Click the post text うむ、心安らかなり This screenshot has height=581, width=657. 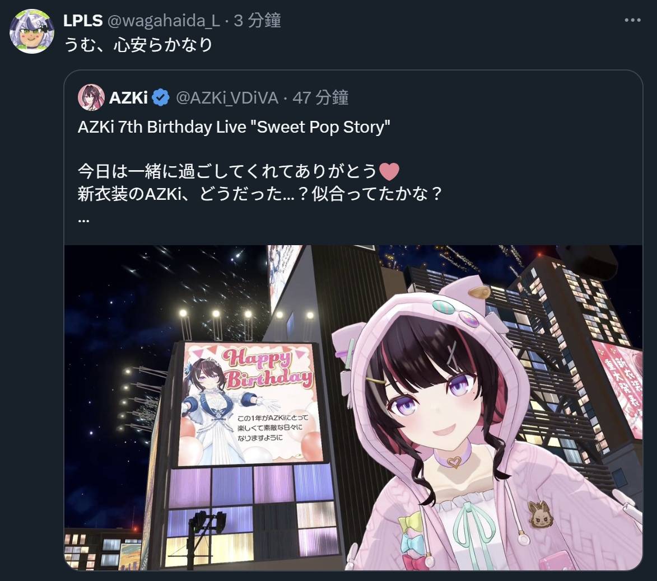pyautogui.click(x=138, y=45)
